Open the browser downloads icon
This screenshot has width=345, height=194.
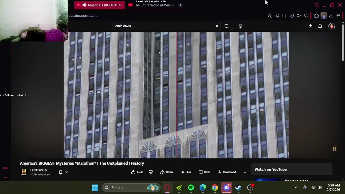(331, 16)
